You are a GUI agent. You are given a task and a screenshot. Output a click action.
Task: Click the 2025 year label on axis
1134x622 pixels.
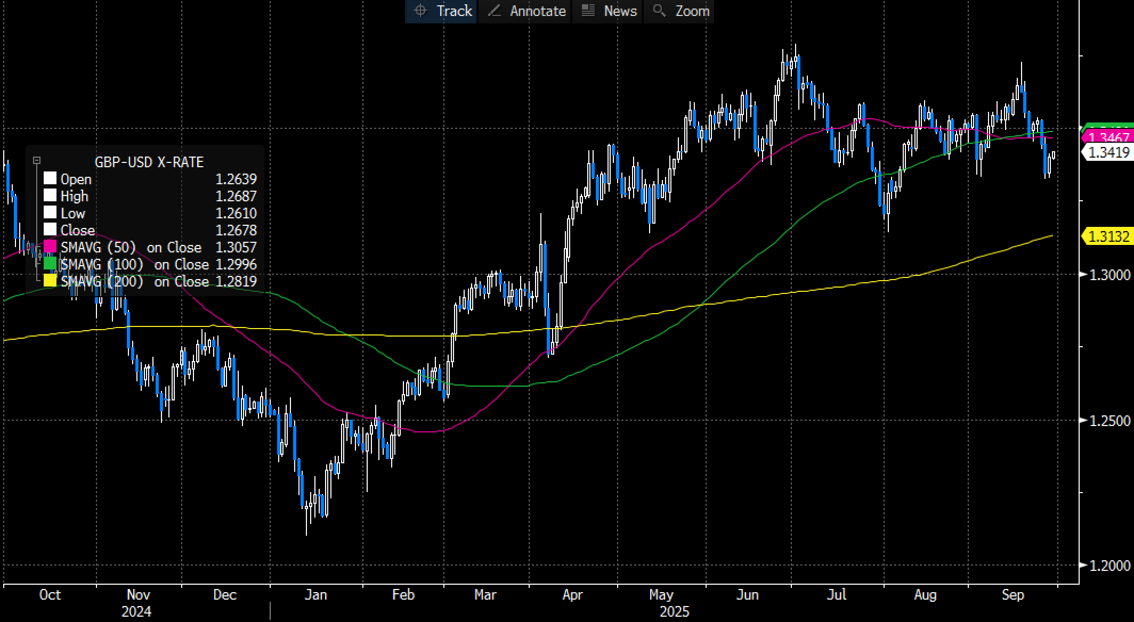click(x=674, y=612)
